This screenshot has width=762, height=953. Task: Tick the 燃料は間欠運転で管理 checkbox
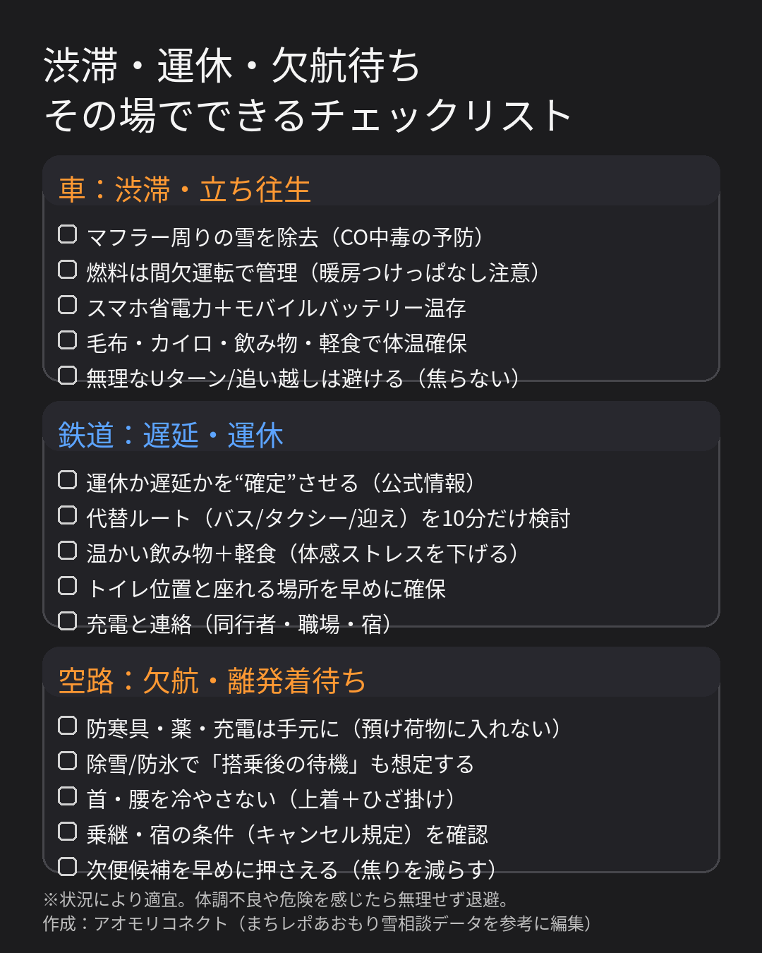67,270
